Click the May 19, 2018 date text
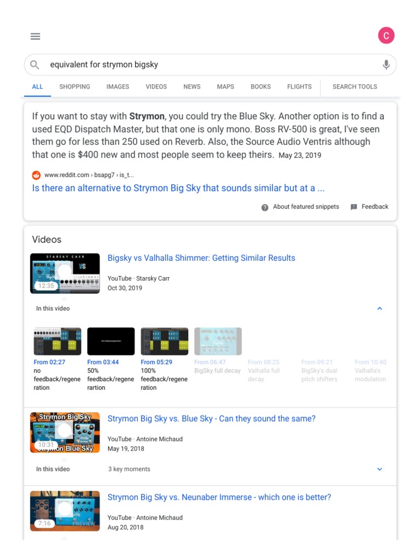Image resolution: width=420 pixels, height=560 pixels. pos(126,449)
